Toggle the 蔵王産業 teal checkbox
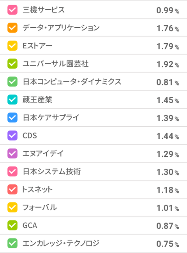187x253 pixels. tap(12, 99)
